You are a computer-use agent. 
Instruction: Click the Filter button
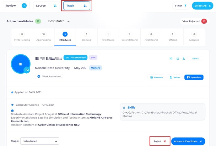[181, 6]
